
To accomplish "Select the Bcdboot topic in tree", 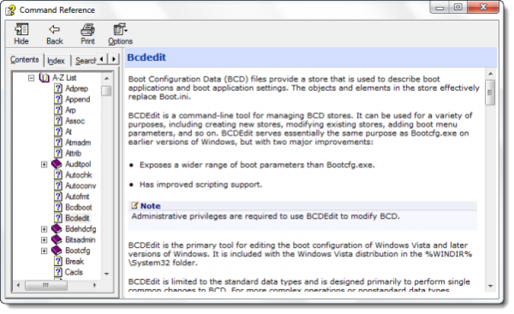I will pos(79,208).
